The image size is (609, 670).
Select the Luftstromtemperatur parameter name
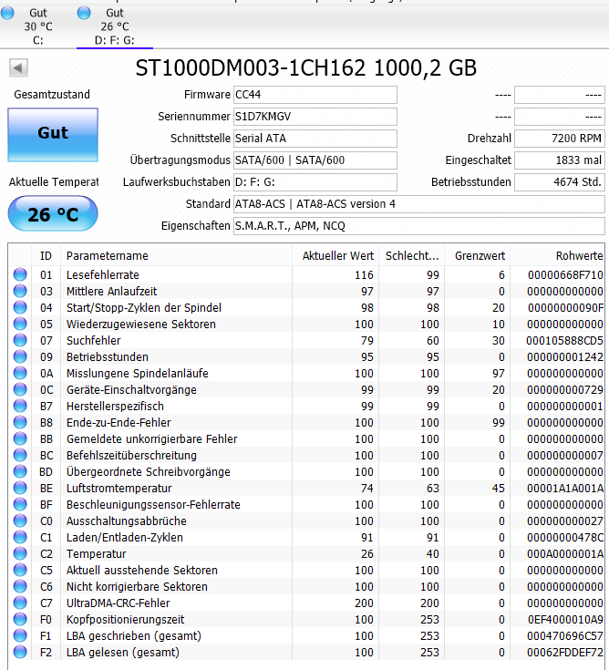click(119, 488)
